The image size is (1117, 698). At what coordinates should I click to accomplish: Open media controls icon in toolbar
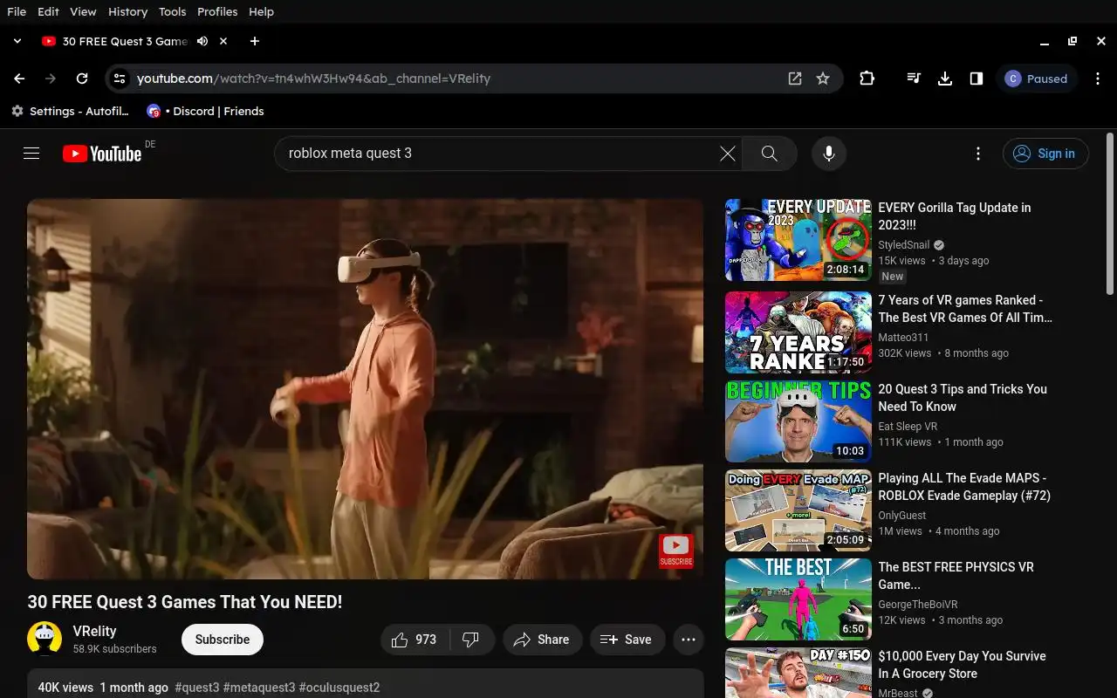tap(914, 79)
